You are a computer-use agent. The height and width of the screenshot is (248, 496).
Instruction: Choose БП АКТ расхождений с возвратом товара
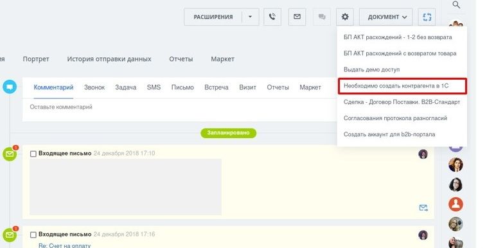[x=400, y=53]
